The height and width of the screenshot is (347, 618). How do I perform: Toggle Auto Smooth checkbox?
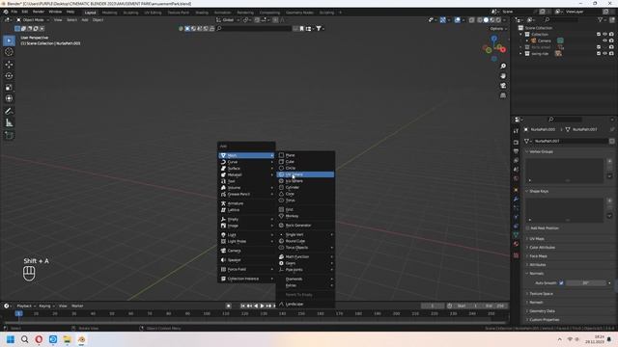(561, 282)
